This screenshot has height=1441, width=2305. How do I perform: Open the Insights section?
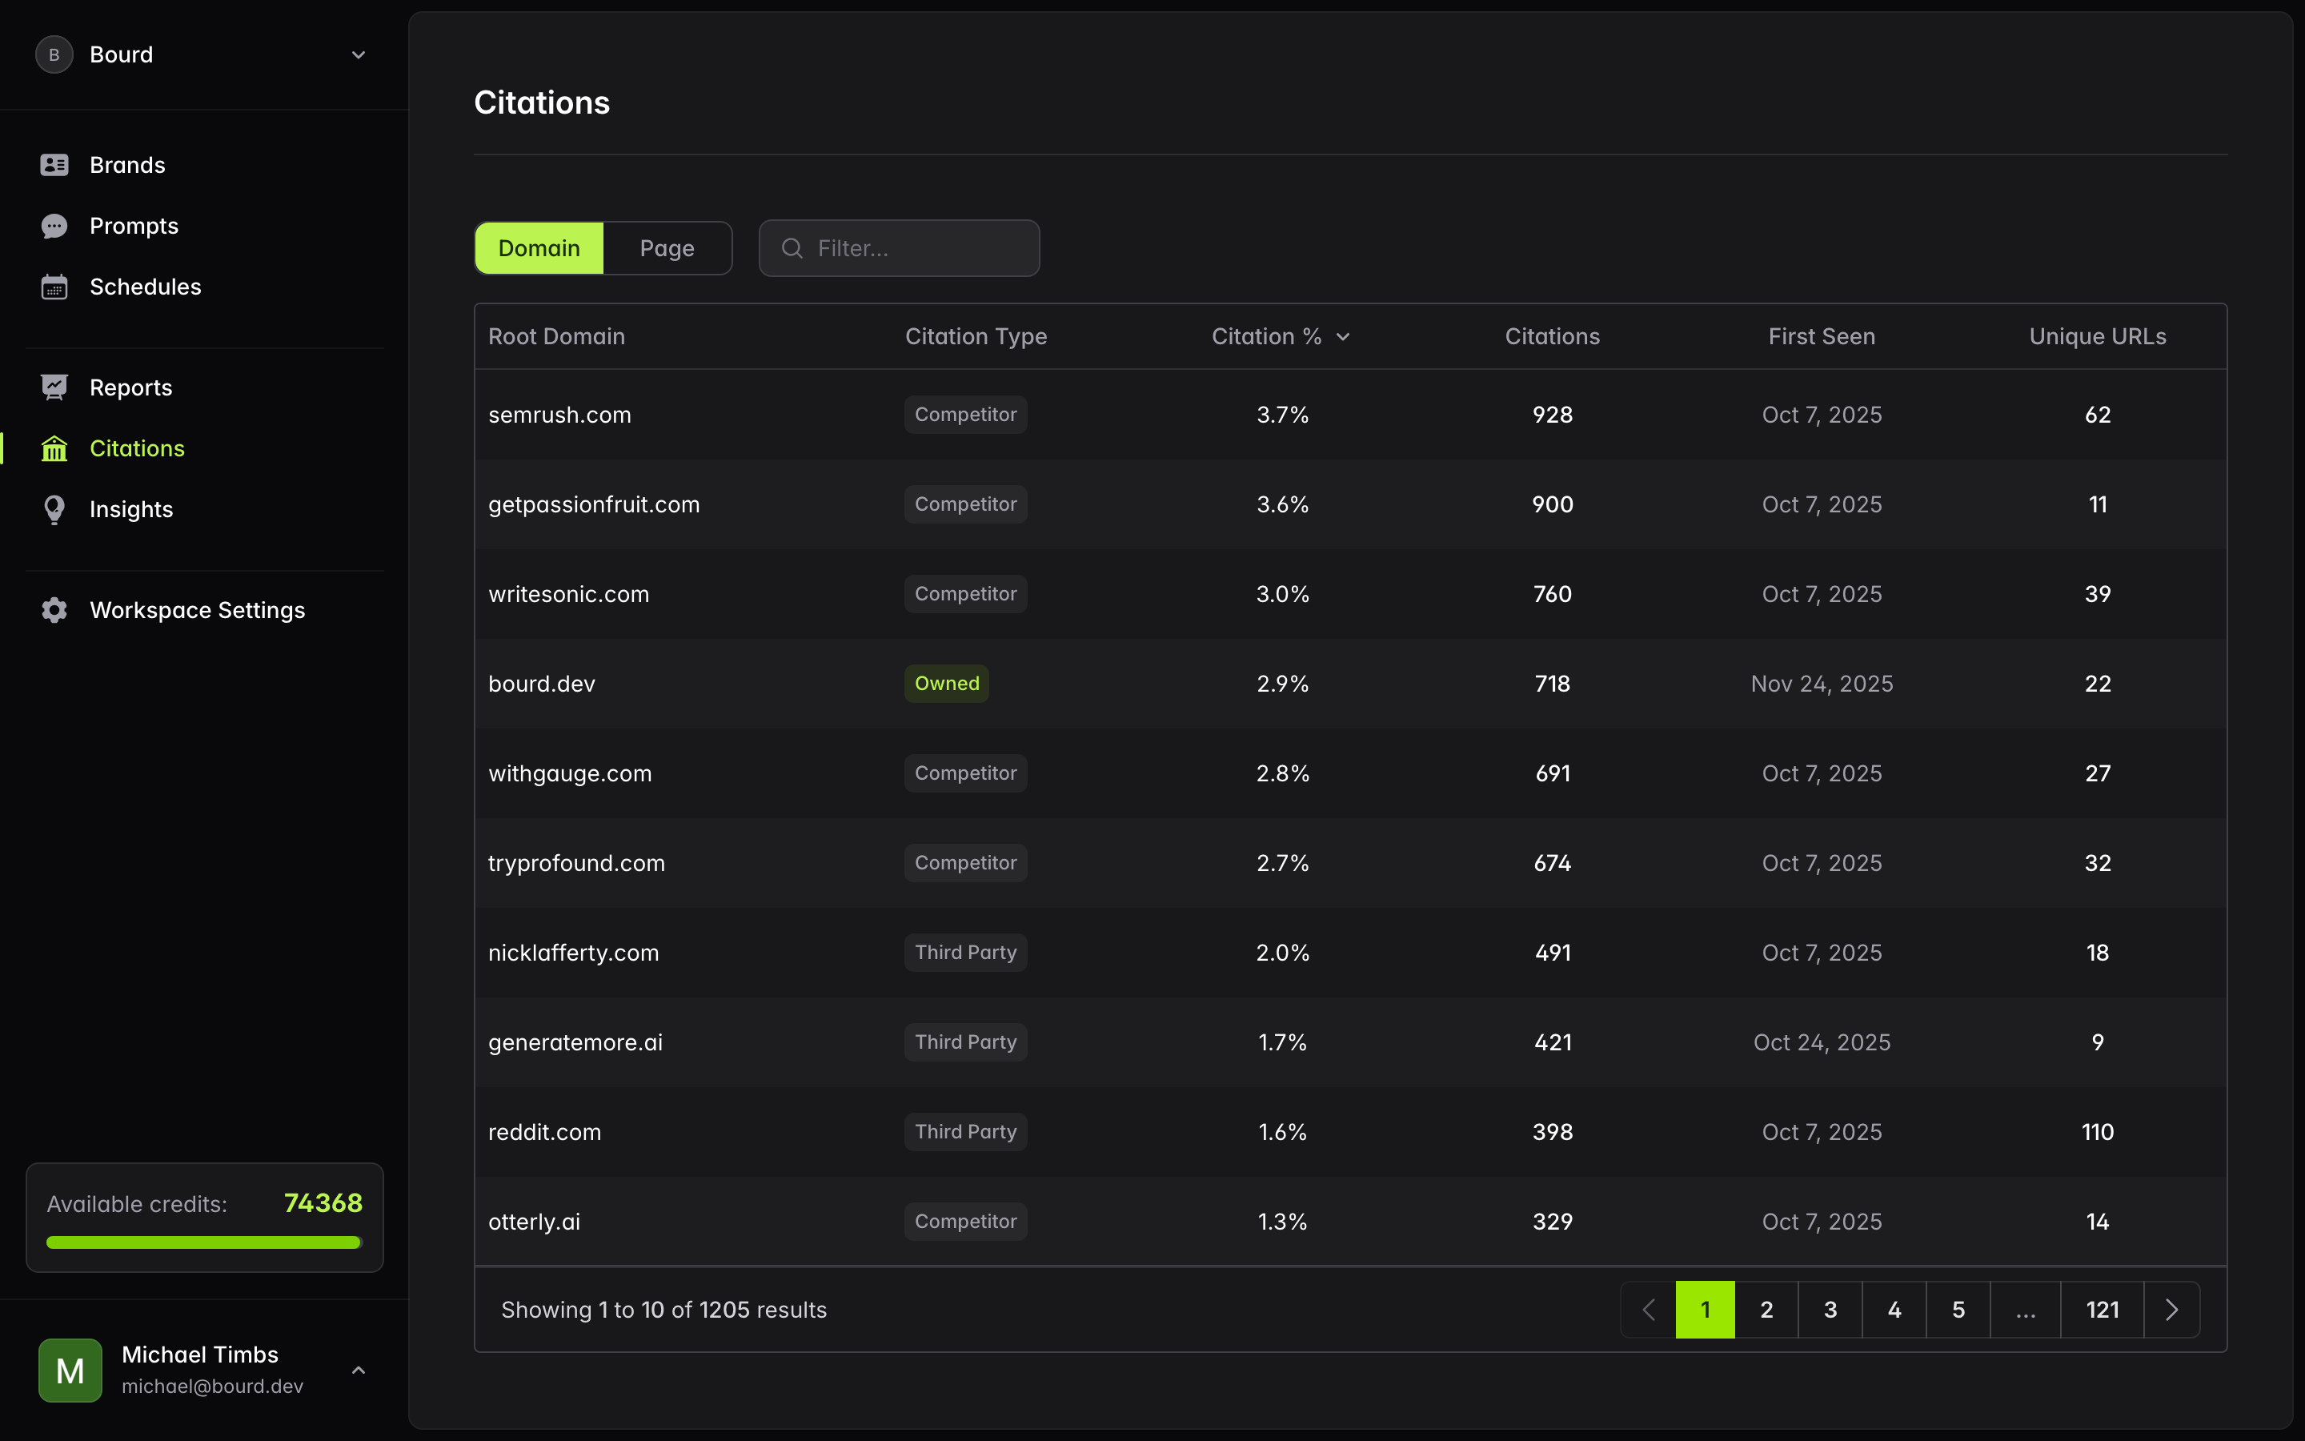pyautogui.click(x=132, y=509)
